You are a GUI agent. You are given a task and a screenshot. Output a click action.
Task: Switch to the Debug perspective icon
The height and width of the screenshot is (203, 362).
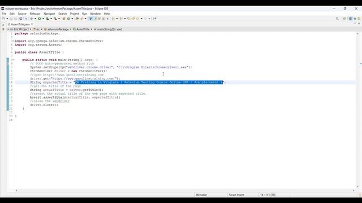click(x=355, y=19)
